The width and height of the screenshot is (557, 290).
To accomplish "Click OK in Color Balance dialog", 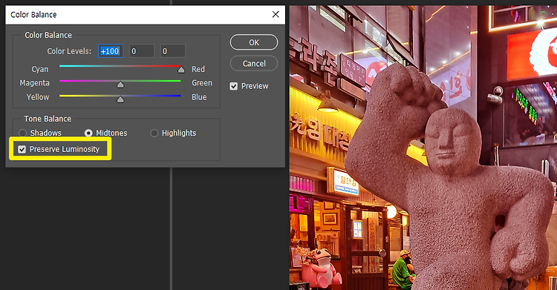I will pyautogui.click(x=254, y=42).
